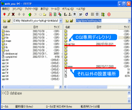Select the local js folder

click(5, 44)
